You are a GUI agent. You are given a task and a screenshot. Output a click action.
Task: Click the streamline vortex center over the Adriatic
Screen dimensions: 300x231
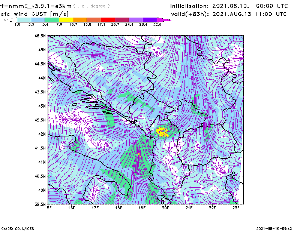click(103, 145)
